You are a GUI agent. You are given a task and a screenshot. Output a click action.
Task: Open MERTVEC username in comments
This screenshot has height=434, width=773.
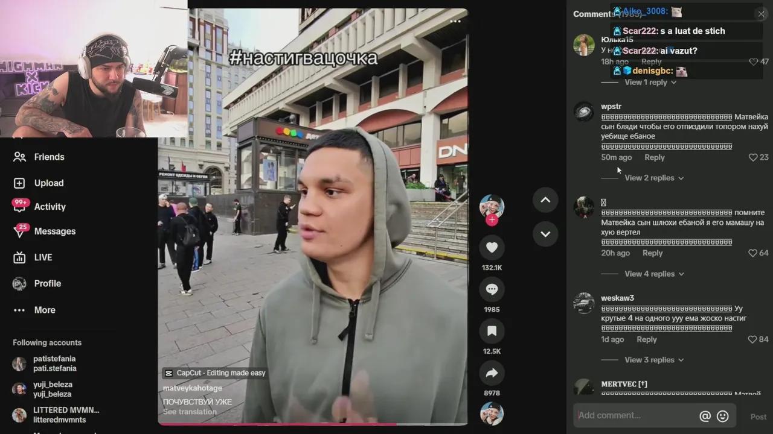624,384
